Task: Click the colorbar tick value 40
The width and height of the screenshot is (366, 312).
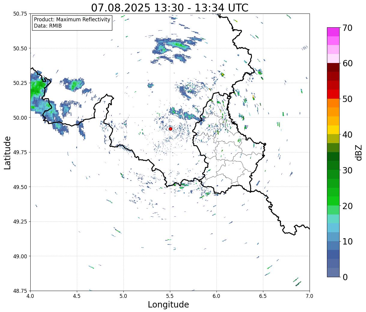Action: click(x=347, y=134)
